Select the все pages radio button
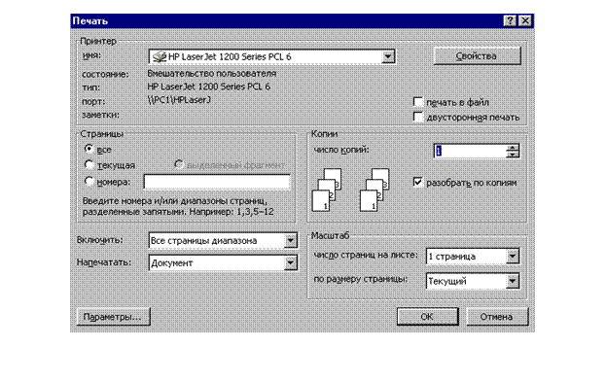606x381 pixels. [89, 149]
